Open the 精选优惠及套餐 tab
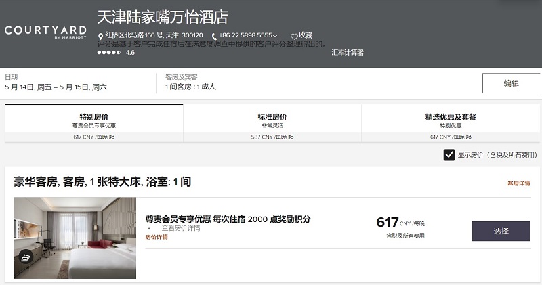The image size is (542, 285). 451,123
